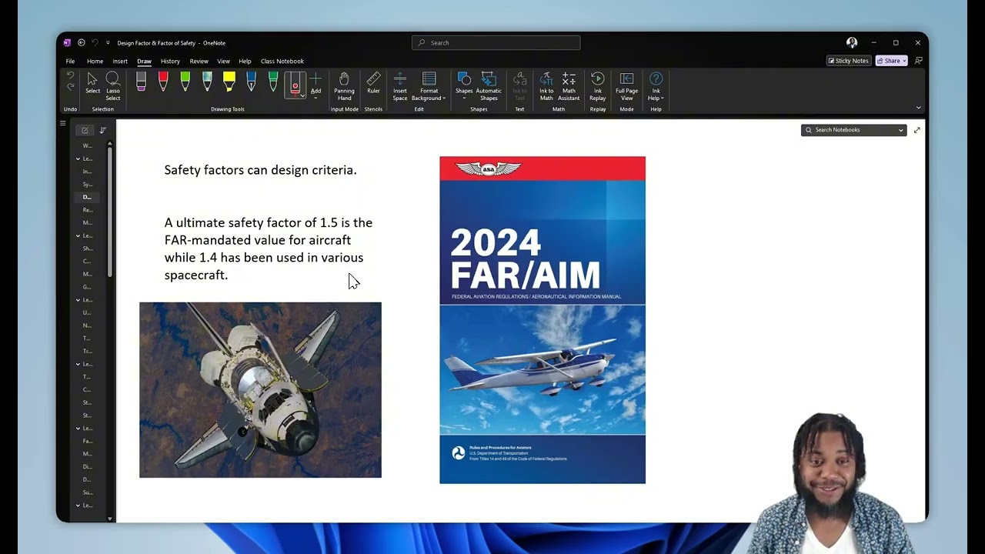This screenshot has width=985, height=554.
Task: Open the Class Notebook tab
Action: point(282,61)
